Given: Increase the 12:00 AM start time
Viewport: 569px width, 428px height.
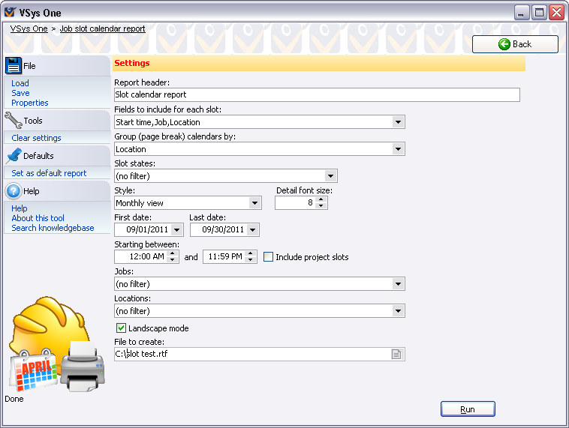Looking at the screenshot, I should pyautogui.click(x=173, y=253).
